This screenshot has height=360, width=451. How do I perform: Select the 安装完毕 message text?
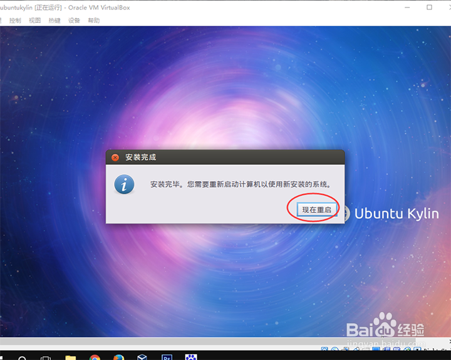pos(241,184)
